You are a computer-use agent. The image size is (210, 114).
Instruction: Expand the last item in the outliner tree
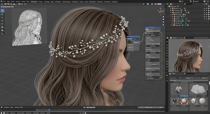172,25
